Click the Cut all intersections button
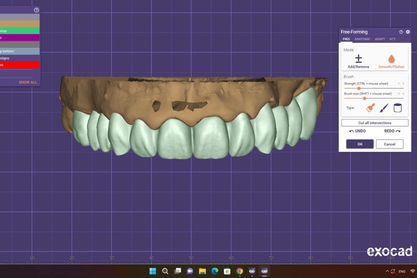Image resolution: width=417 pixels, height=278 pixels. 375,123
